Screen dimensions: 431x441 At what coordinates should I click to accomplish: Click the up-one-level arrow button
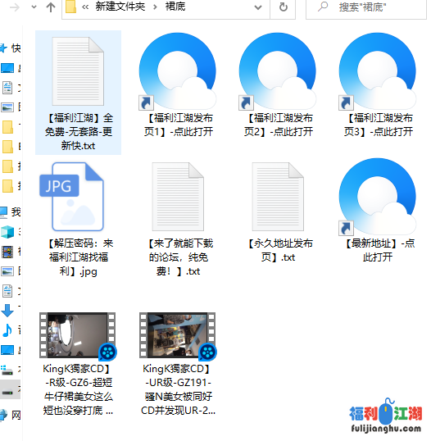(x=51, y=7)
